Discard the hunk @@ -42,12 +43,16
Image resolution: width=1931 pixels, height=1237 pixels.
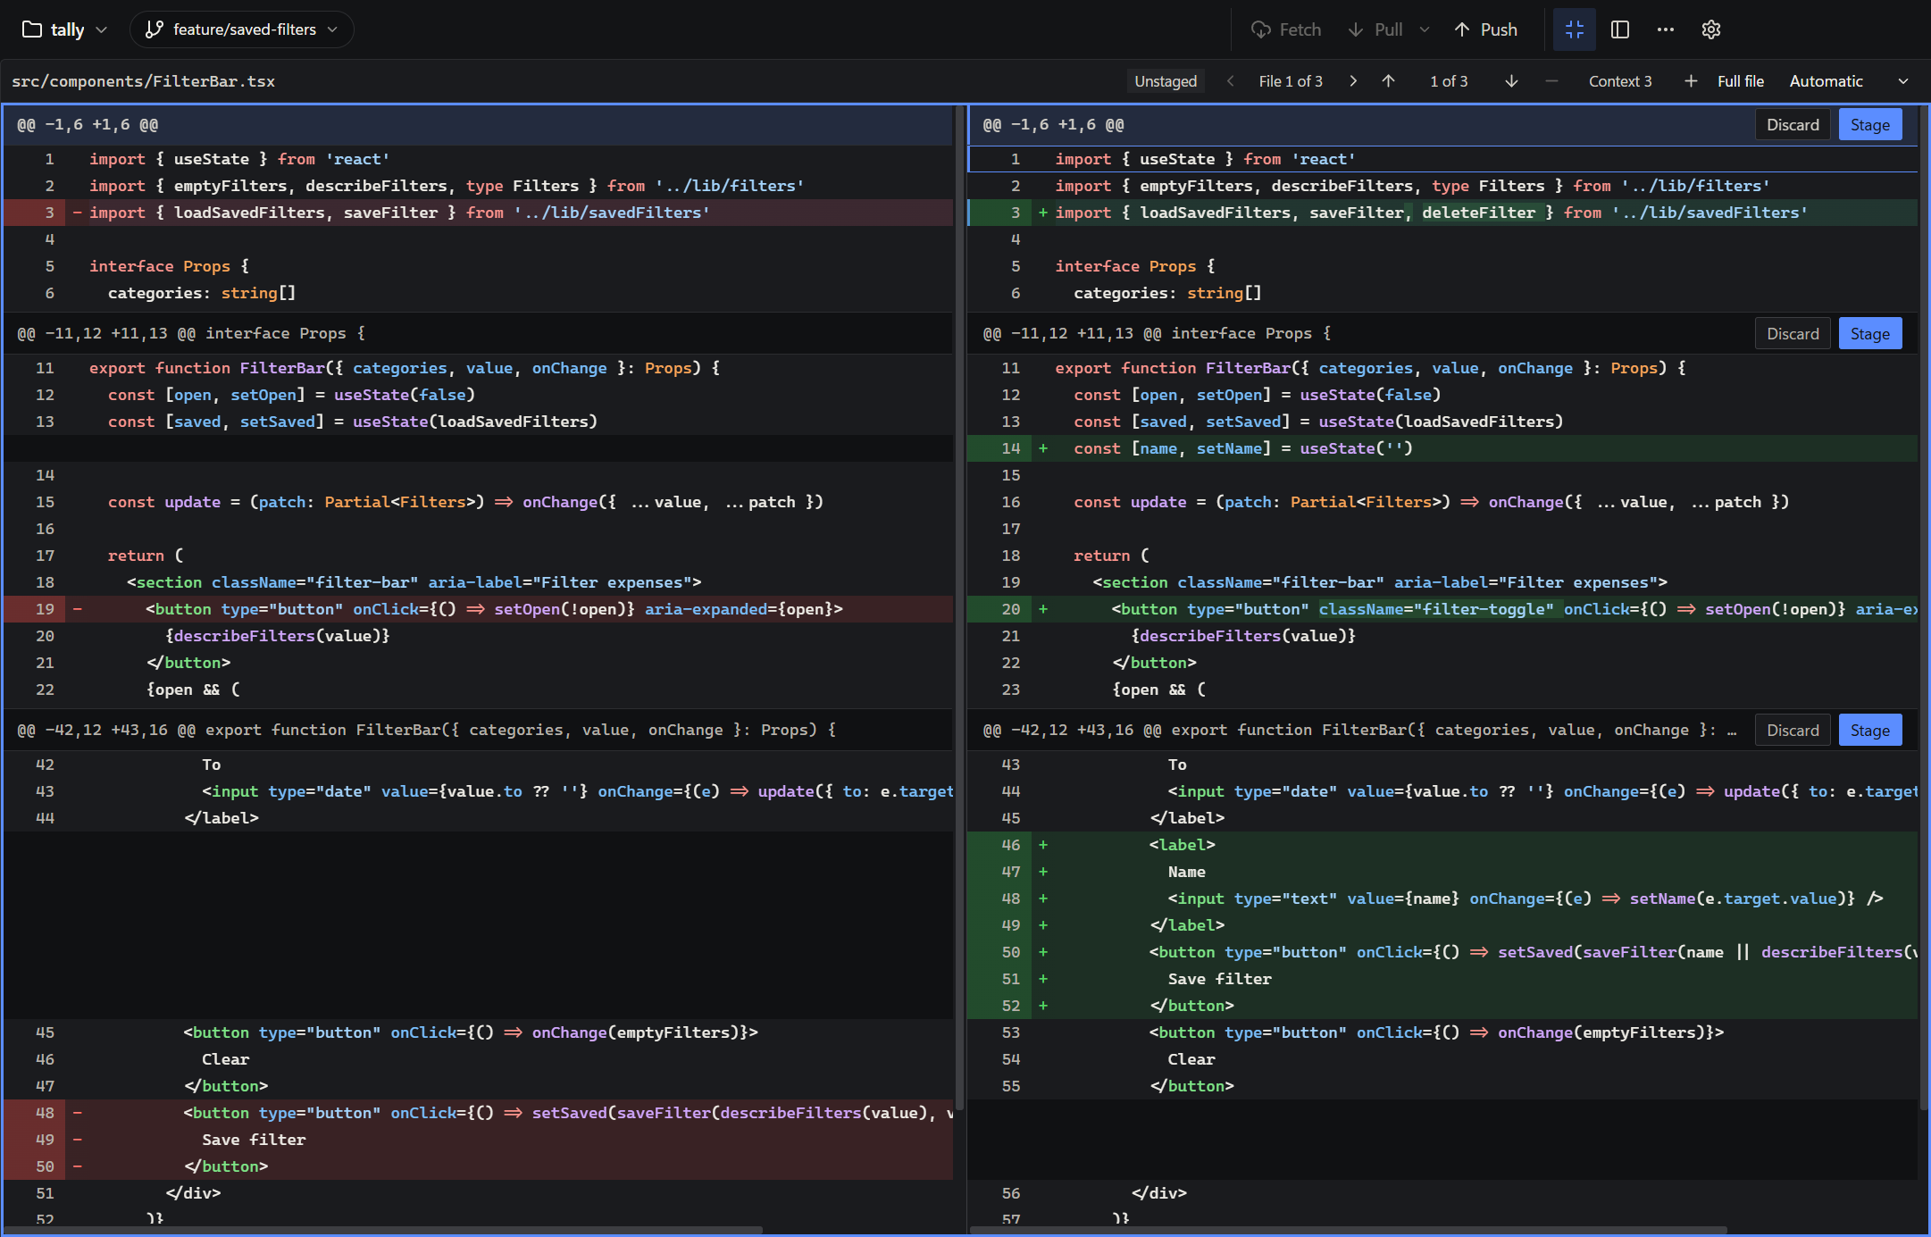click(1793, 731)
